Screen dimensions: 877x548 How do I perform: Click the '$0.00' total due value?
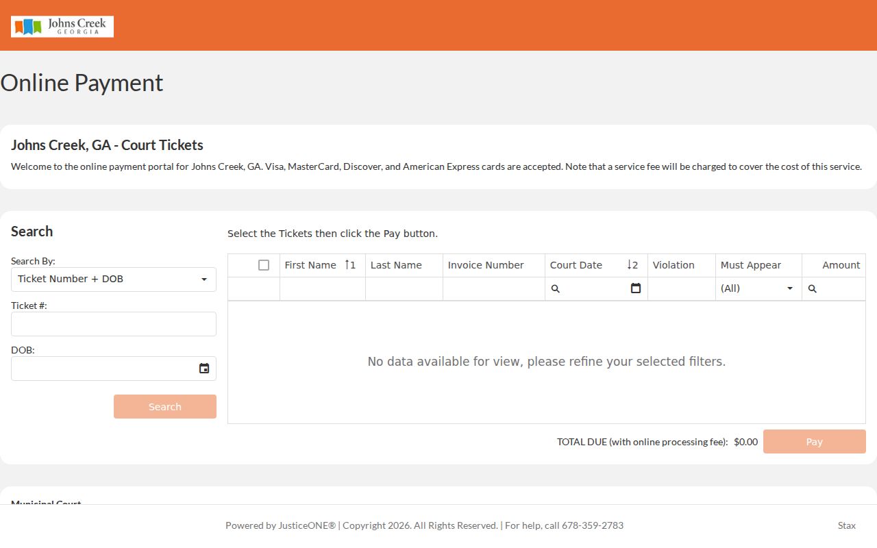[x=745, y=442]
